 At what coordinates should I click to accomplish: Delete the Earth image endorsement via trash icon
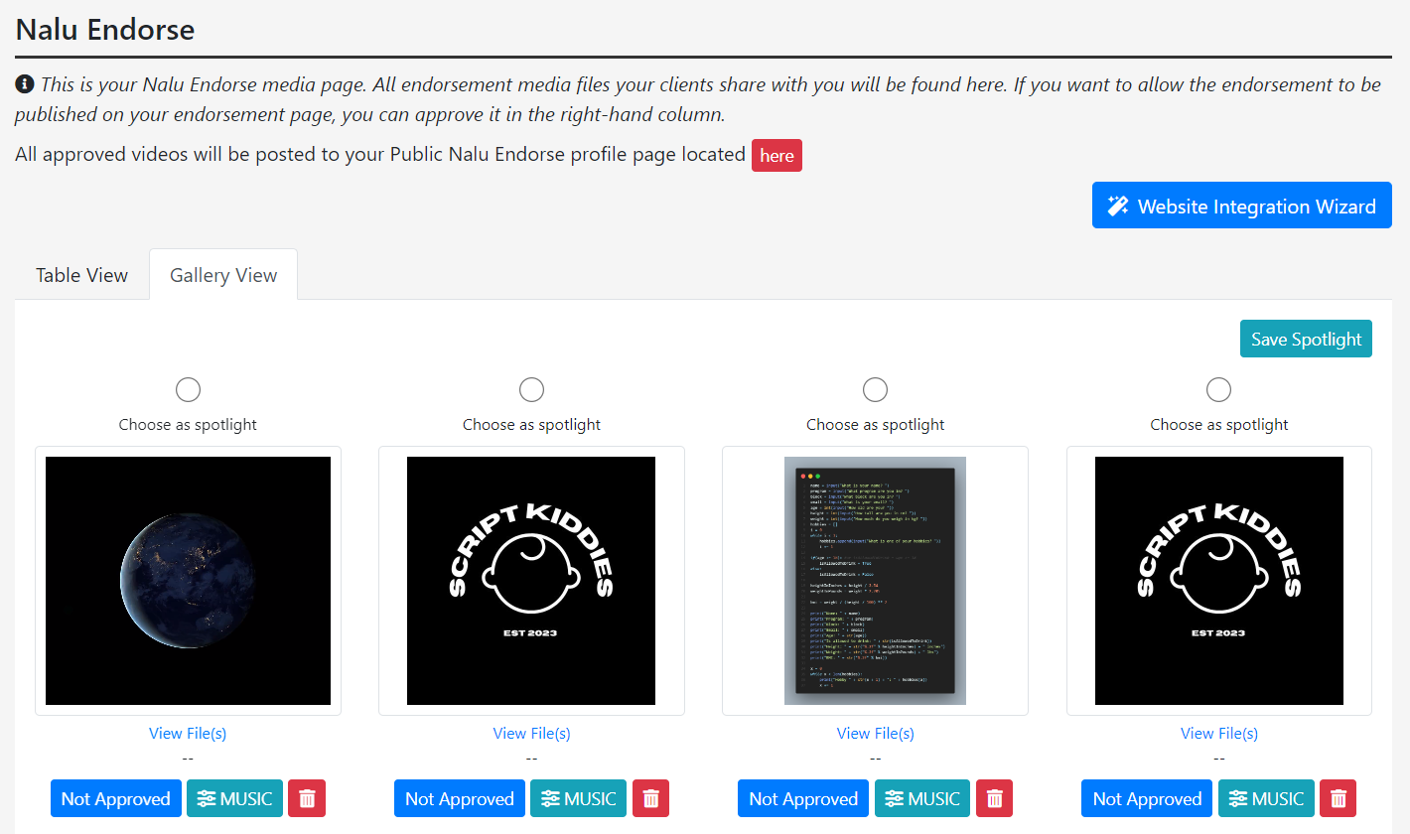307,798
